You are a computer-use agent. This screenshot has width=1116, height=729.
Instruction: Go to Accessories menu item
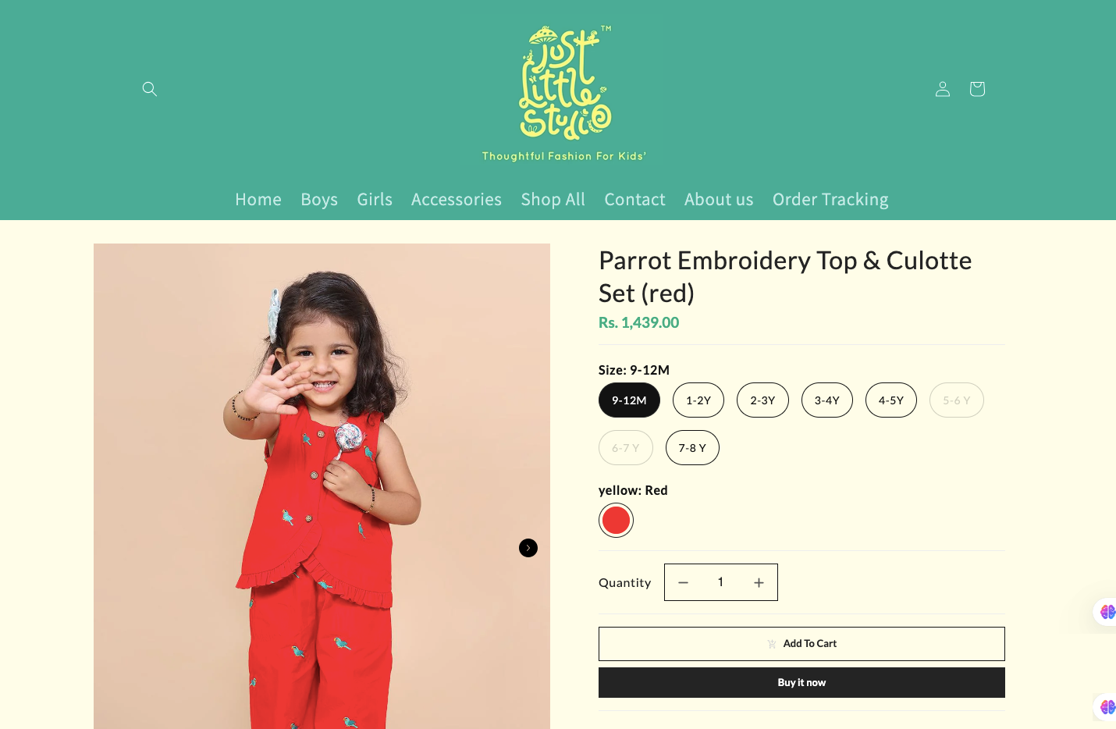[x=457, y=200]
